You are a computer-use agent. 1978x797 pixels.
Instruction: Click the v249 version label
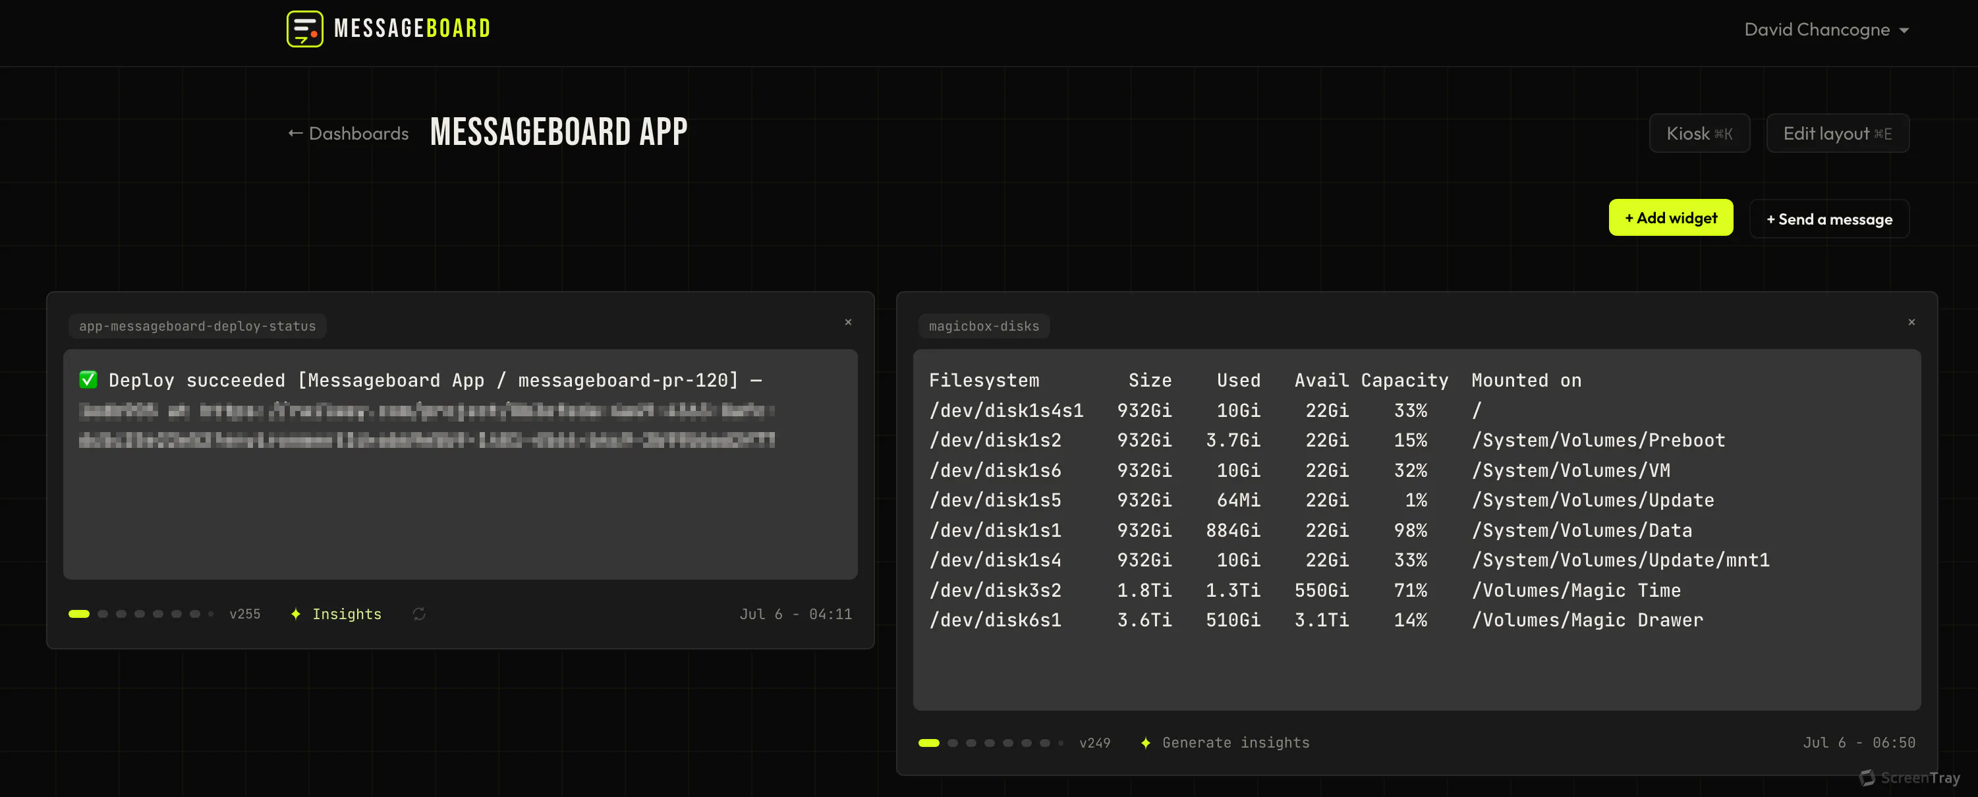pos(1095,742)
